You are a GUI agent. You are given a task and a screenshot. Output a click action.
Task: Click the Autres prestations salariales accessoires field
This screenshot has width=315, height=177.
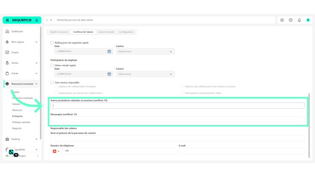[x=177, y=106]
